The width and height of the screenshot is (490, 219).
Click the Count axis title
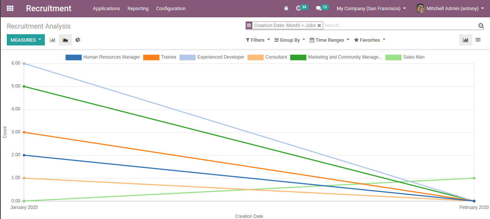[x=5, y=132]
